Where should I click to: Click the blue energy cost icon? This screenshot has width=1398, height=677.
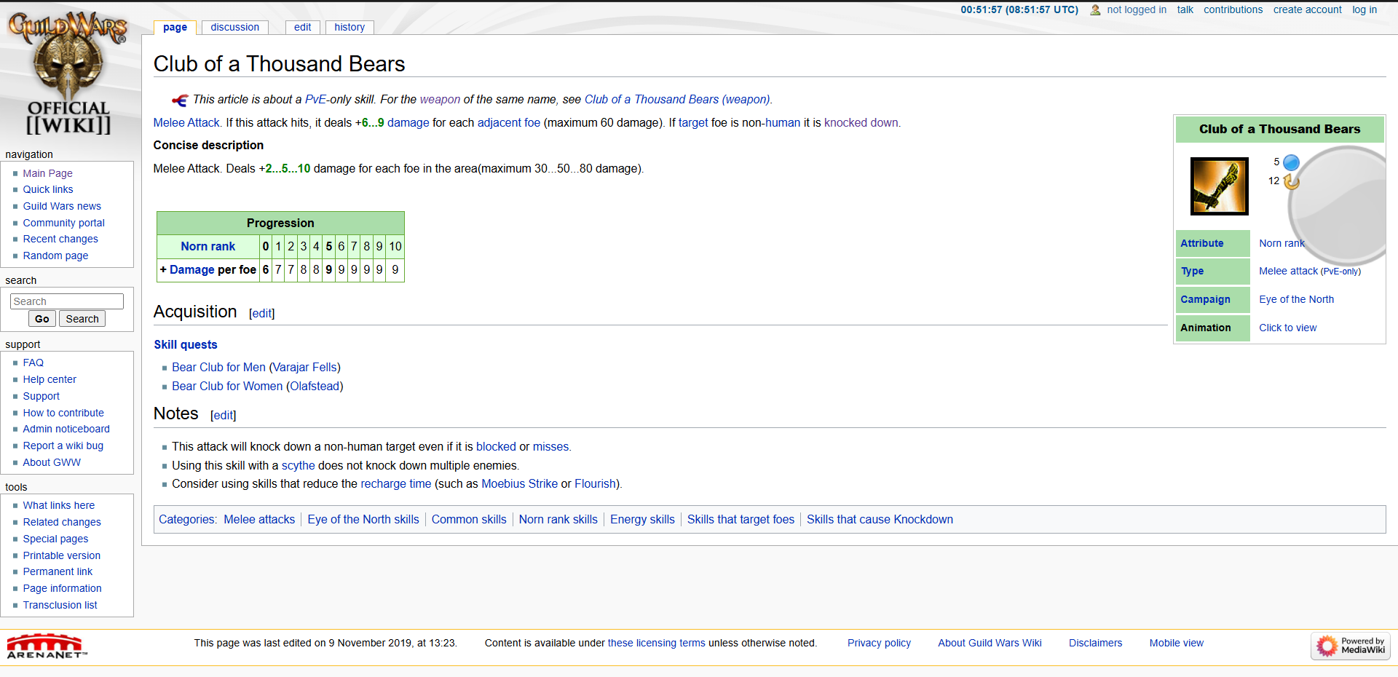pyautogui.click(x=1291, y=162)
